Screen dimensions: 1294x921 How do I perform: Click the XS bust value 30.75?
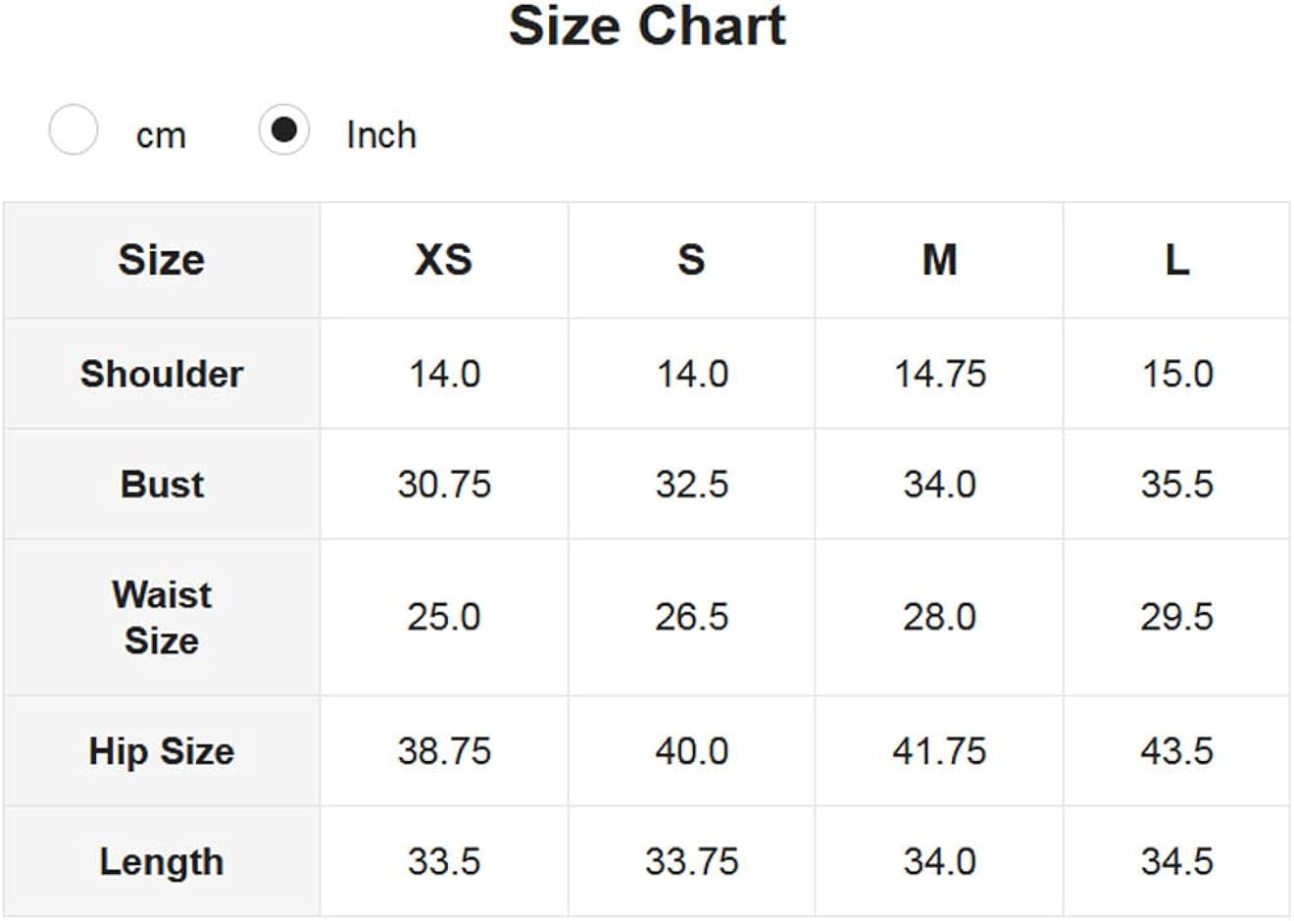tap(444, 485)
